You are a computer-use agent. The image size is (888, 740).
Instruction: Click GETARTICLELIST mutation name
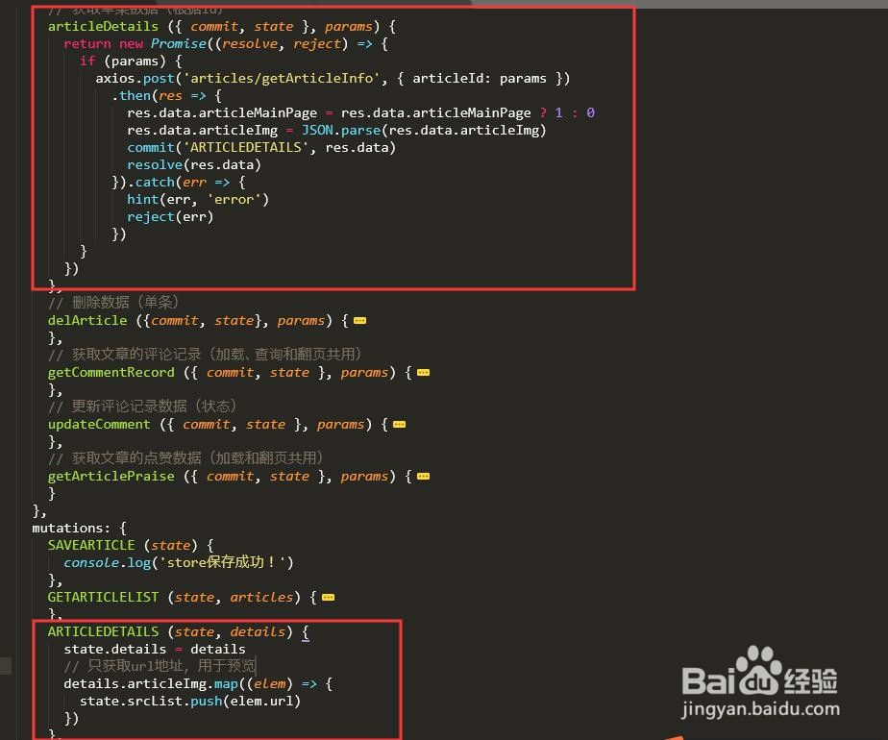pos(103,598)
